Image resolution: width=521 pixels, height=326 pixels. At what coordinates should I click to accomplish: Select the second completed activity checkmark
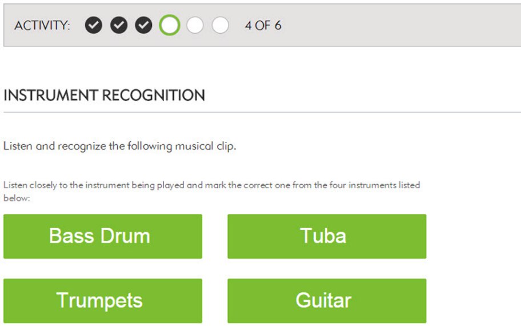(119, 25)
